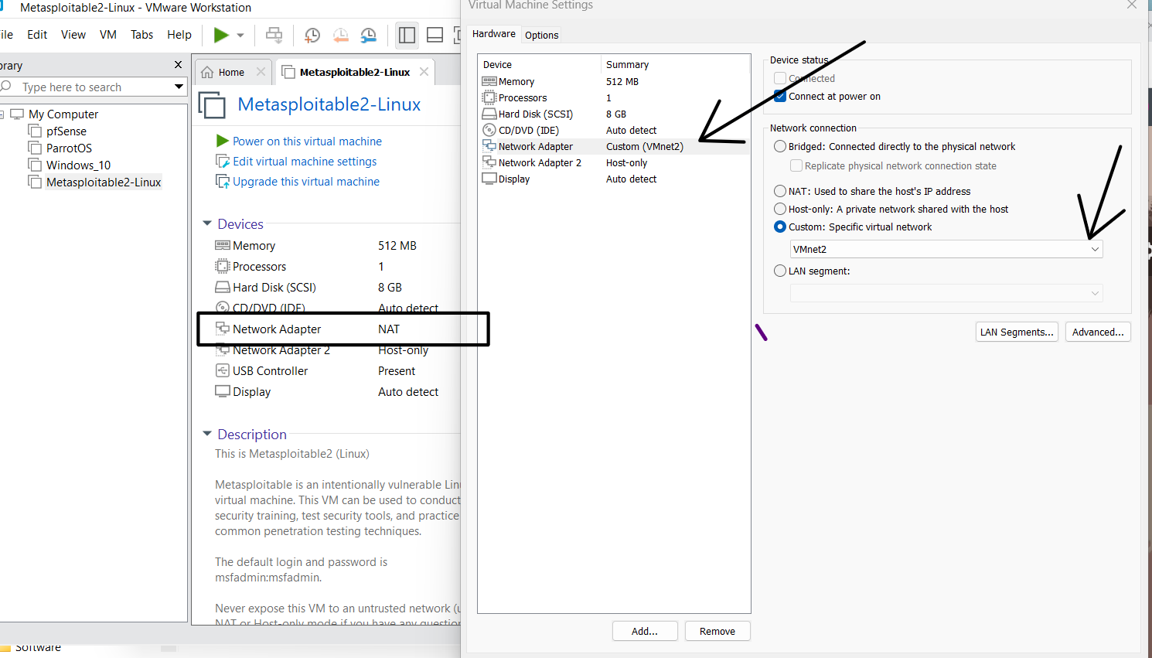Toggle the Connected checkbox
1152x658 pixels.
click(780, 78)
